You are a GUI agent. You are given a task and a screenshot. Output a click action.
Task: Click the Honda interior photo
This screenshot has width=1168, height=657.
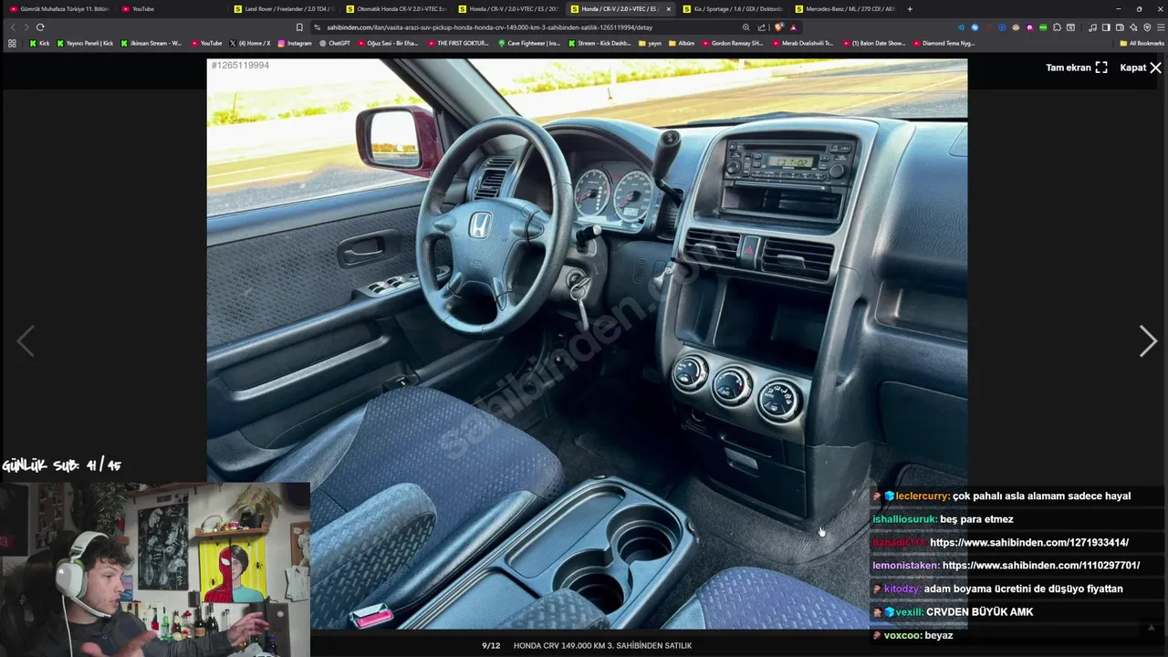(587, 344)
